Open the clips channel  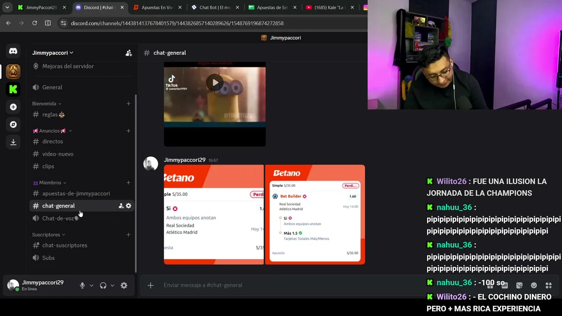82,166
